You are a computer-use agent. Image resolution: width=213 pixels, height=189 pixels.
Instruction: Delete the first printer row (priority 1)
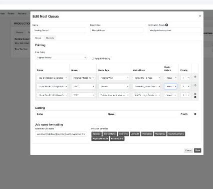click(195, 77)
